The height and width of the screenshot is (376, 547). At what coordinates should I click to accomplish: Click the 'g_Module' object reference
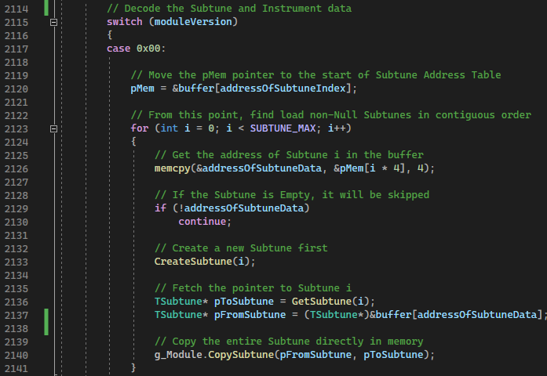point(178,355)
